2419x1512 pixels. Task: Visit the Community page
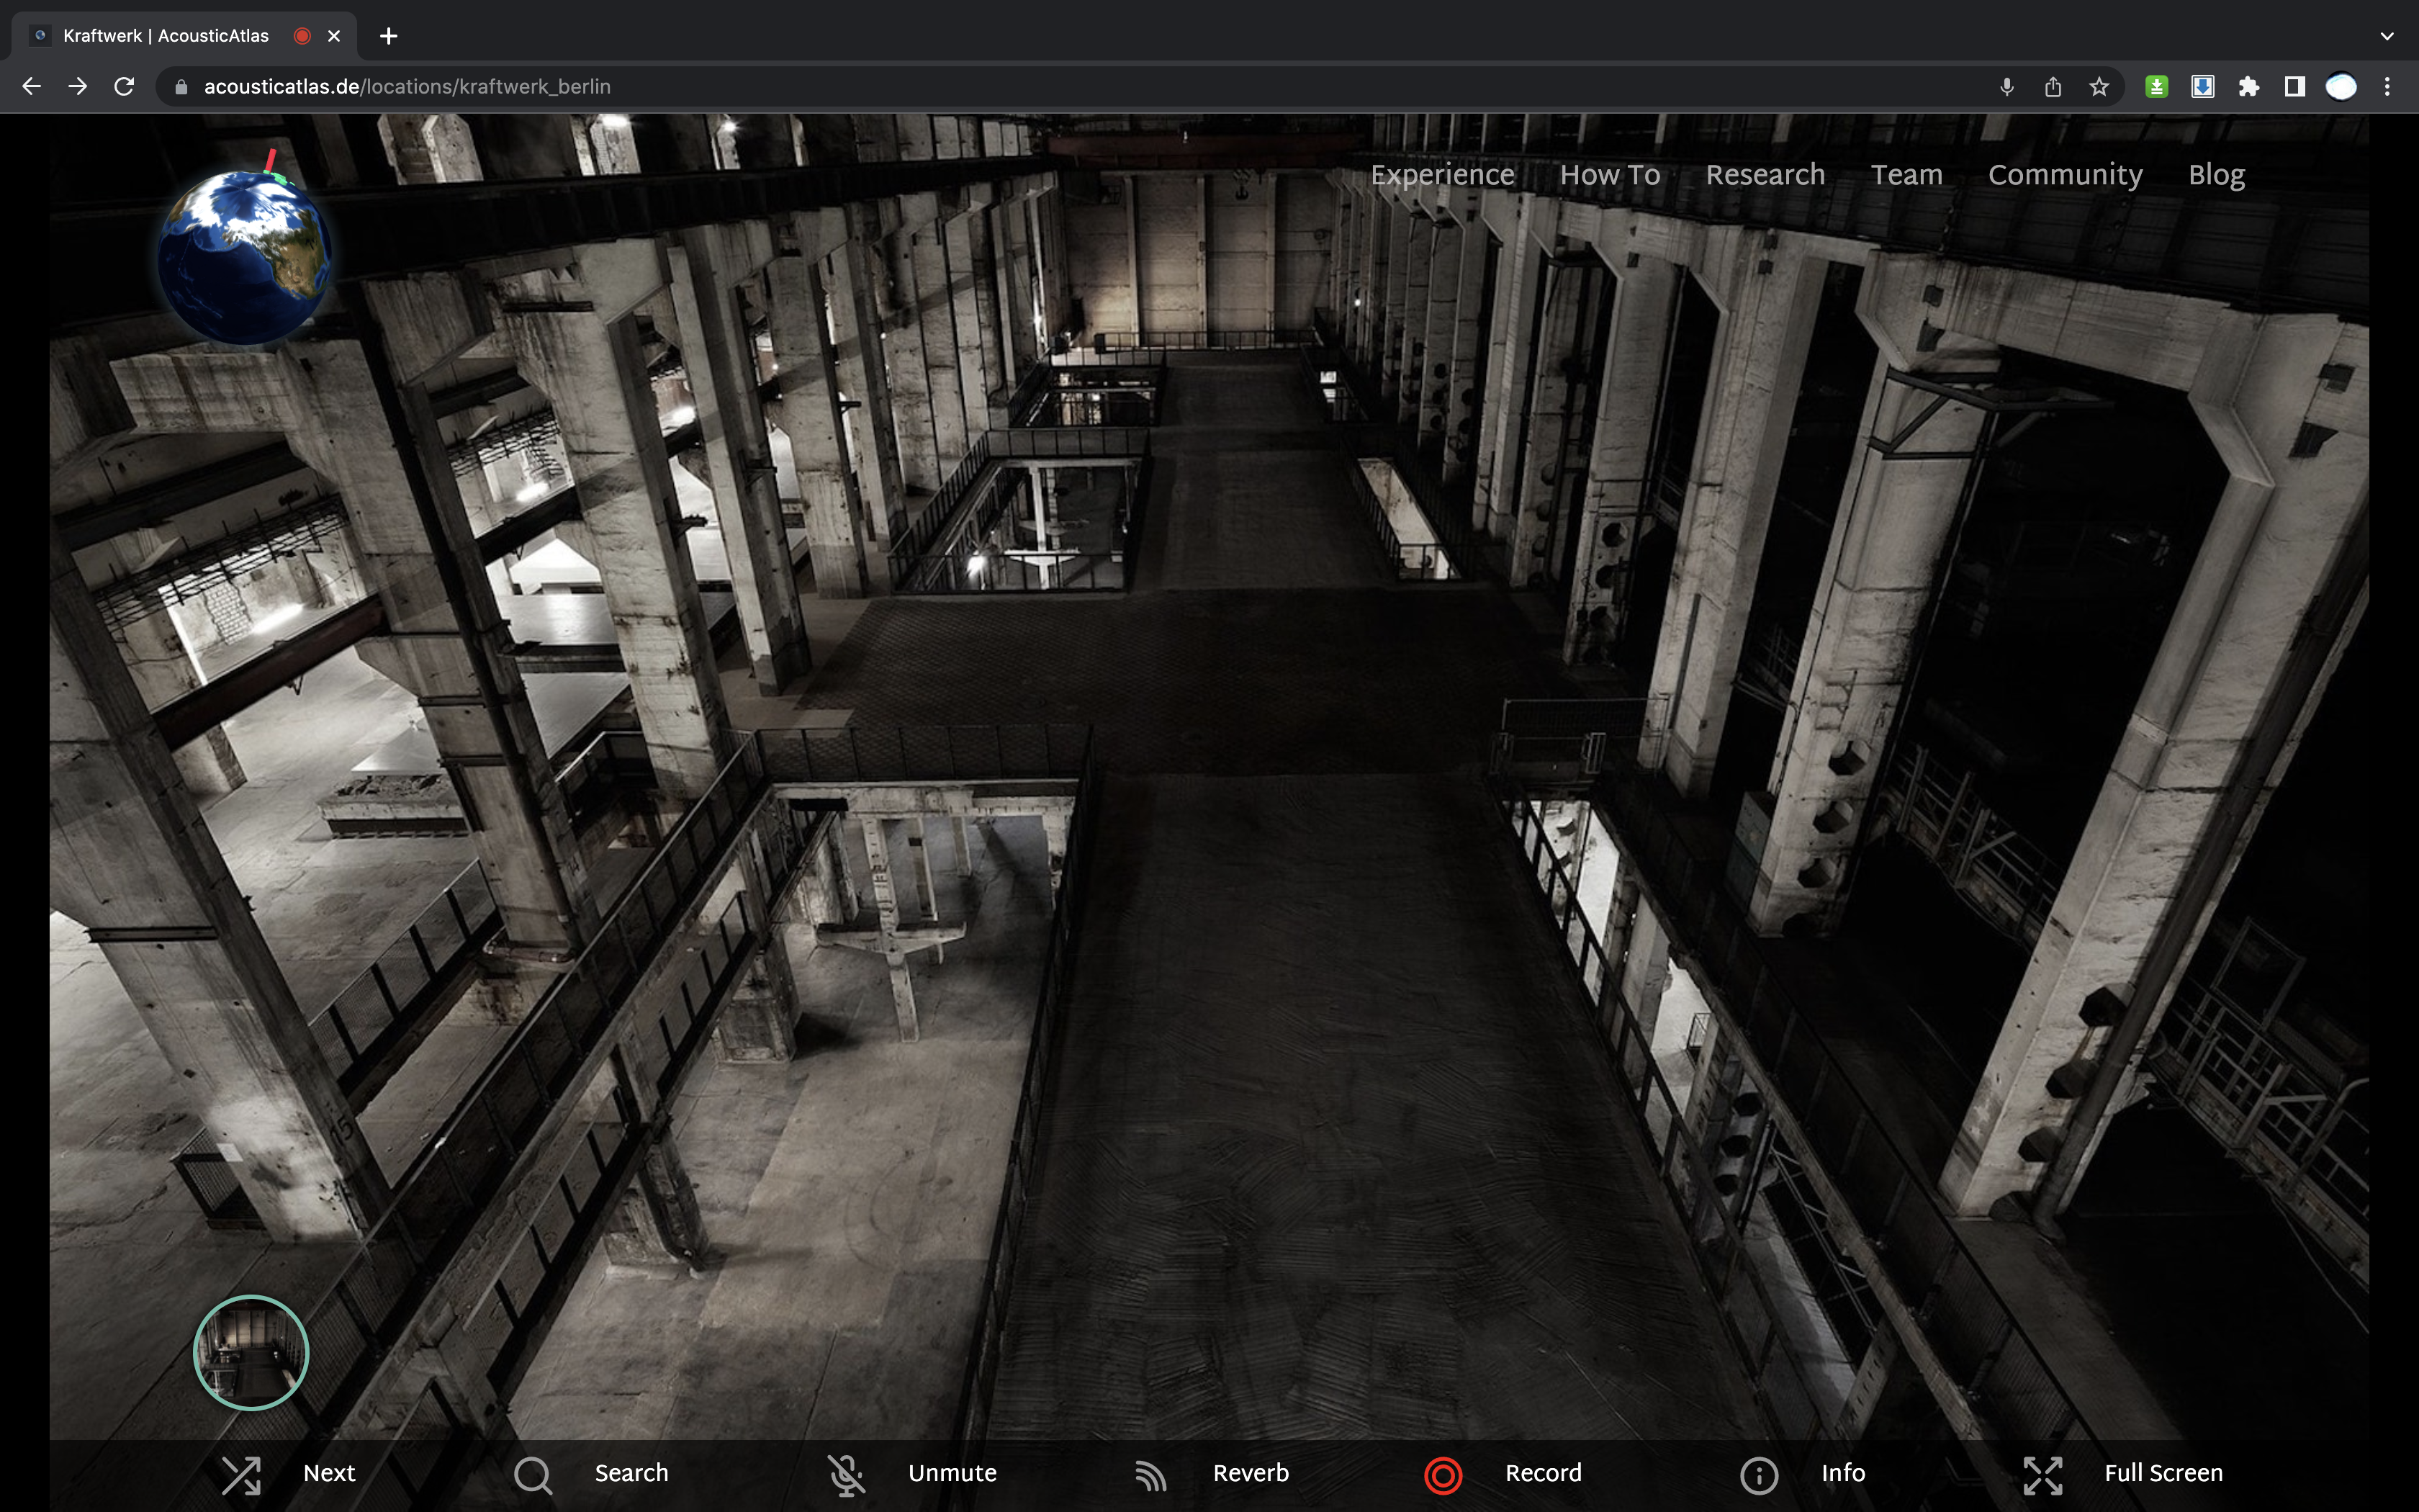tap(2064, 175)
